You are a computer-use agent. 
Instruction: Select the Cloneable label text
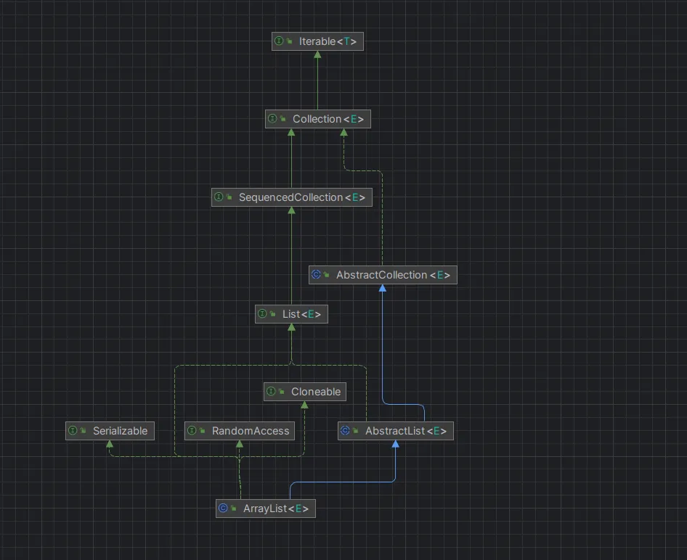(x=316, y=392)
